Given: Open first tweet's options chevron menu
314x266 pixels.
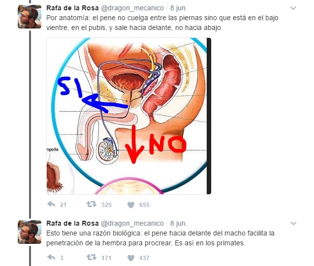Looking at the screenshot, I should coord(293,8).
